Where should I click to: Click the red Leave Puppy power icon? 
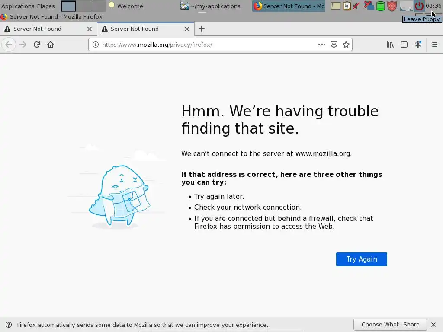(419, 6)
